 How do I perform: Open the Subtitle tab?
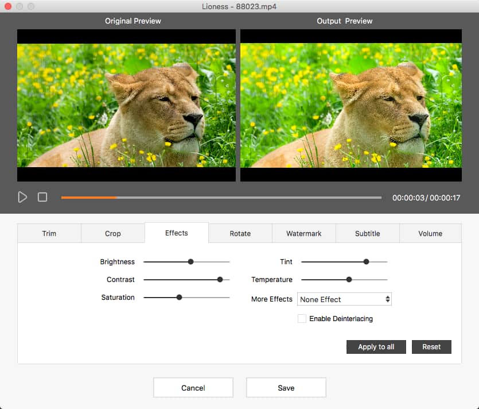point(367,233)
